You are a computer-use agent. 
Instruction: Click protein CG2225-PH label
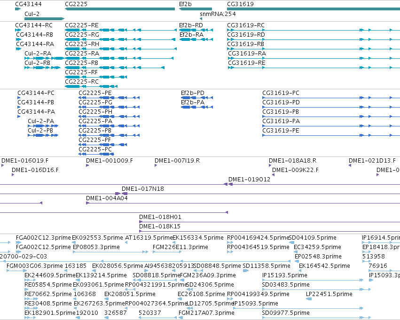pos(95,112)
